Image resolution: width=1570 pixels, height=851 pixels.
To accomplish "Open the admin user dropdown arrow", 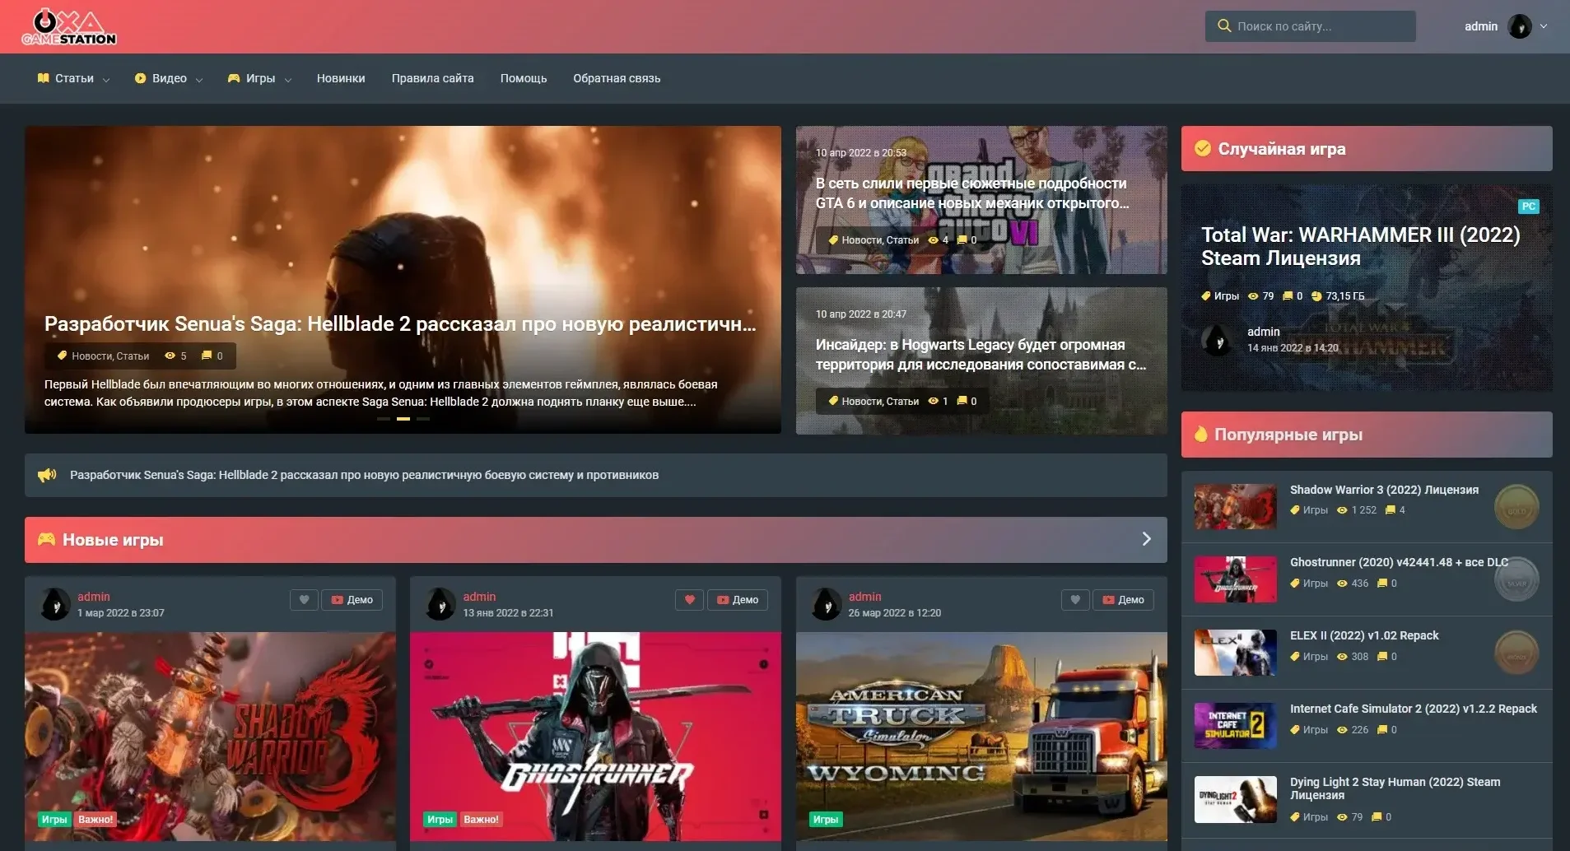I will [x=1544, y=26].
